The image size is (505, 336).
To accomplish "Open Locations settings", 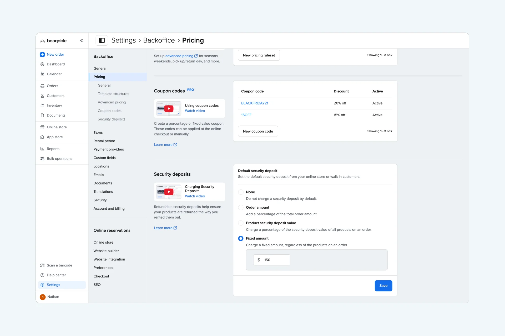I will [101, 166].
